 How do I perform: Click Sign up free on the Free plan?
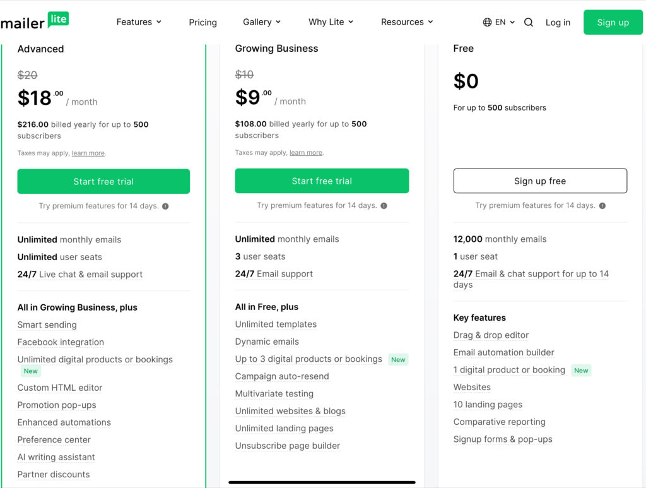click(539, 181)
